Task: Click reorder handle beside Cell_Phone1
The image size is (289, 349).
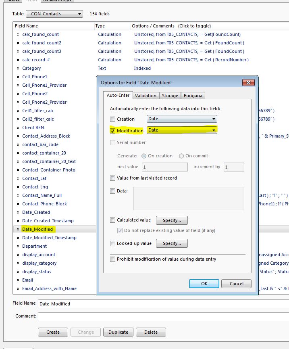Action: [18, 77]
